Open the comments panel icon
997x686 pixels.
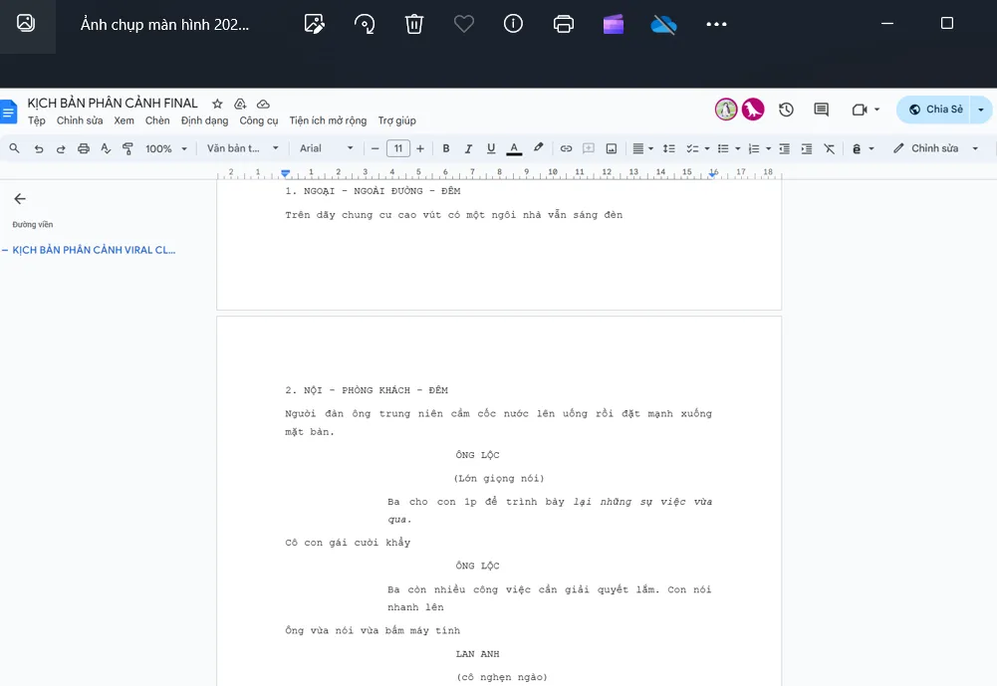click(821, 110)
